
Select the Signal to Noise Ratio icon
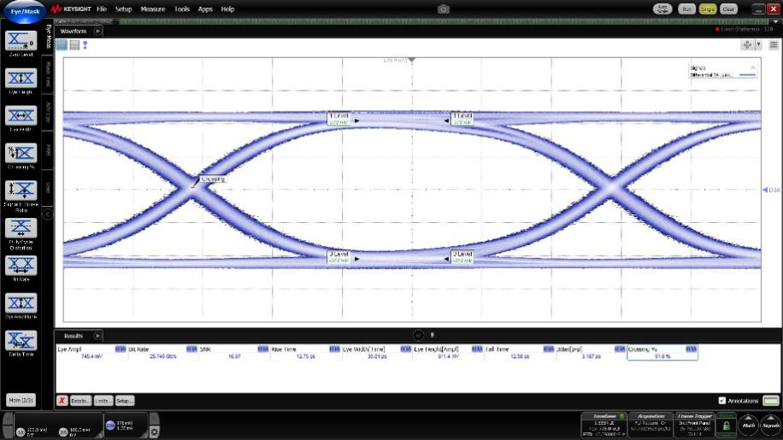[x=21, y=190]
